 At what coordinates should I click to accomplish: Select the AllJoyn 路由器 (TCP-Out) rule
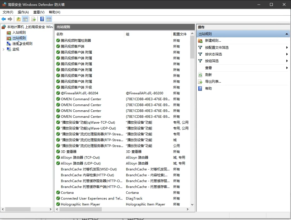pos(80,158)
